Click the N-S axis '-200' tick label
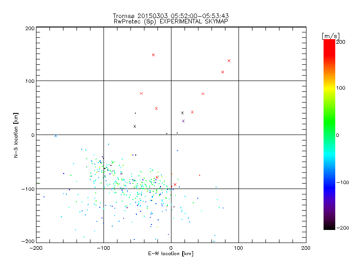360x270 pixels. tap(28, 241)
